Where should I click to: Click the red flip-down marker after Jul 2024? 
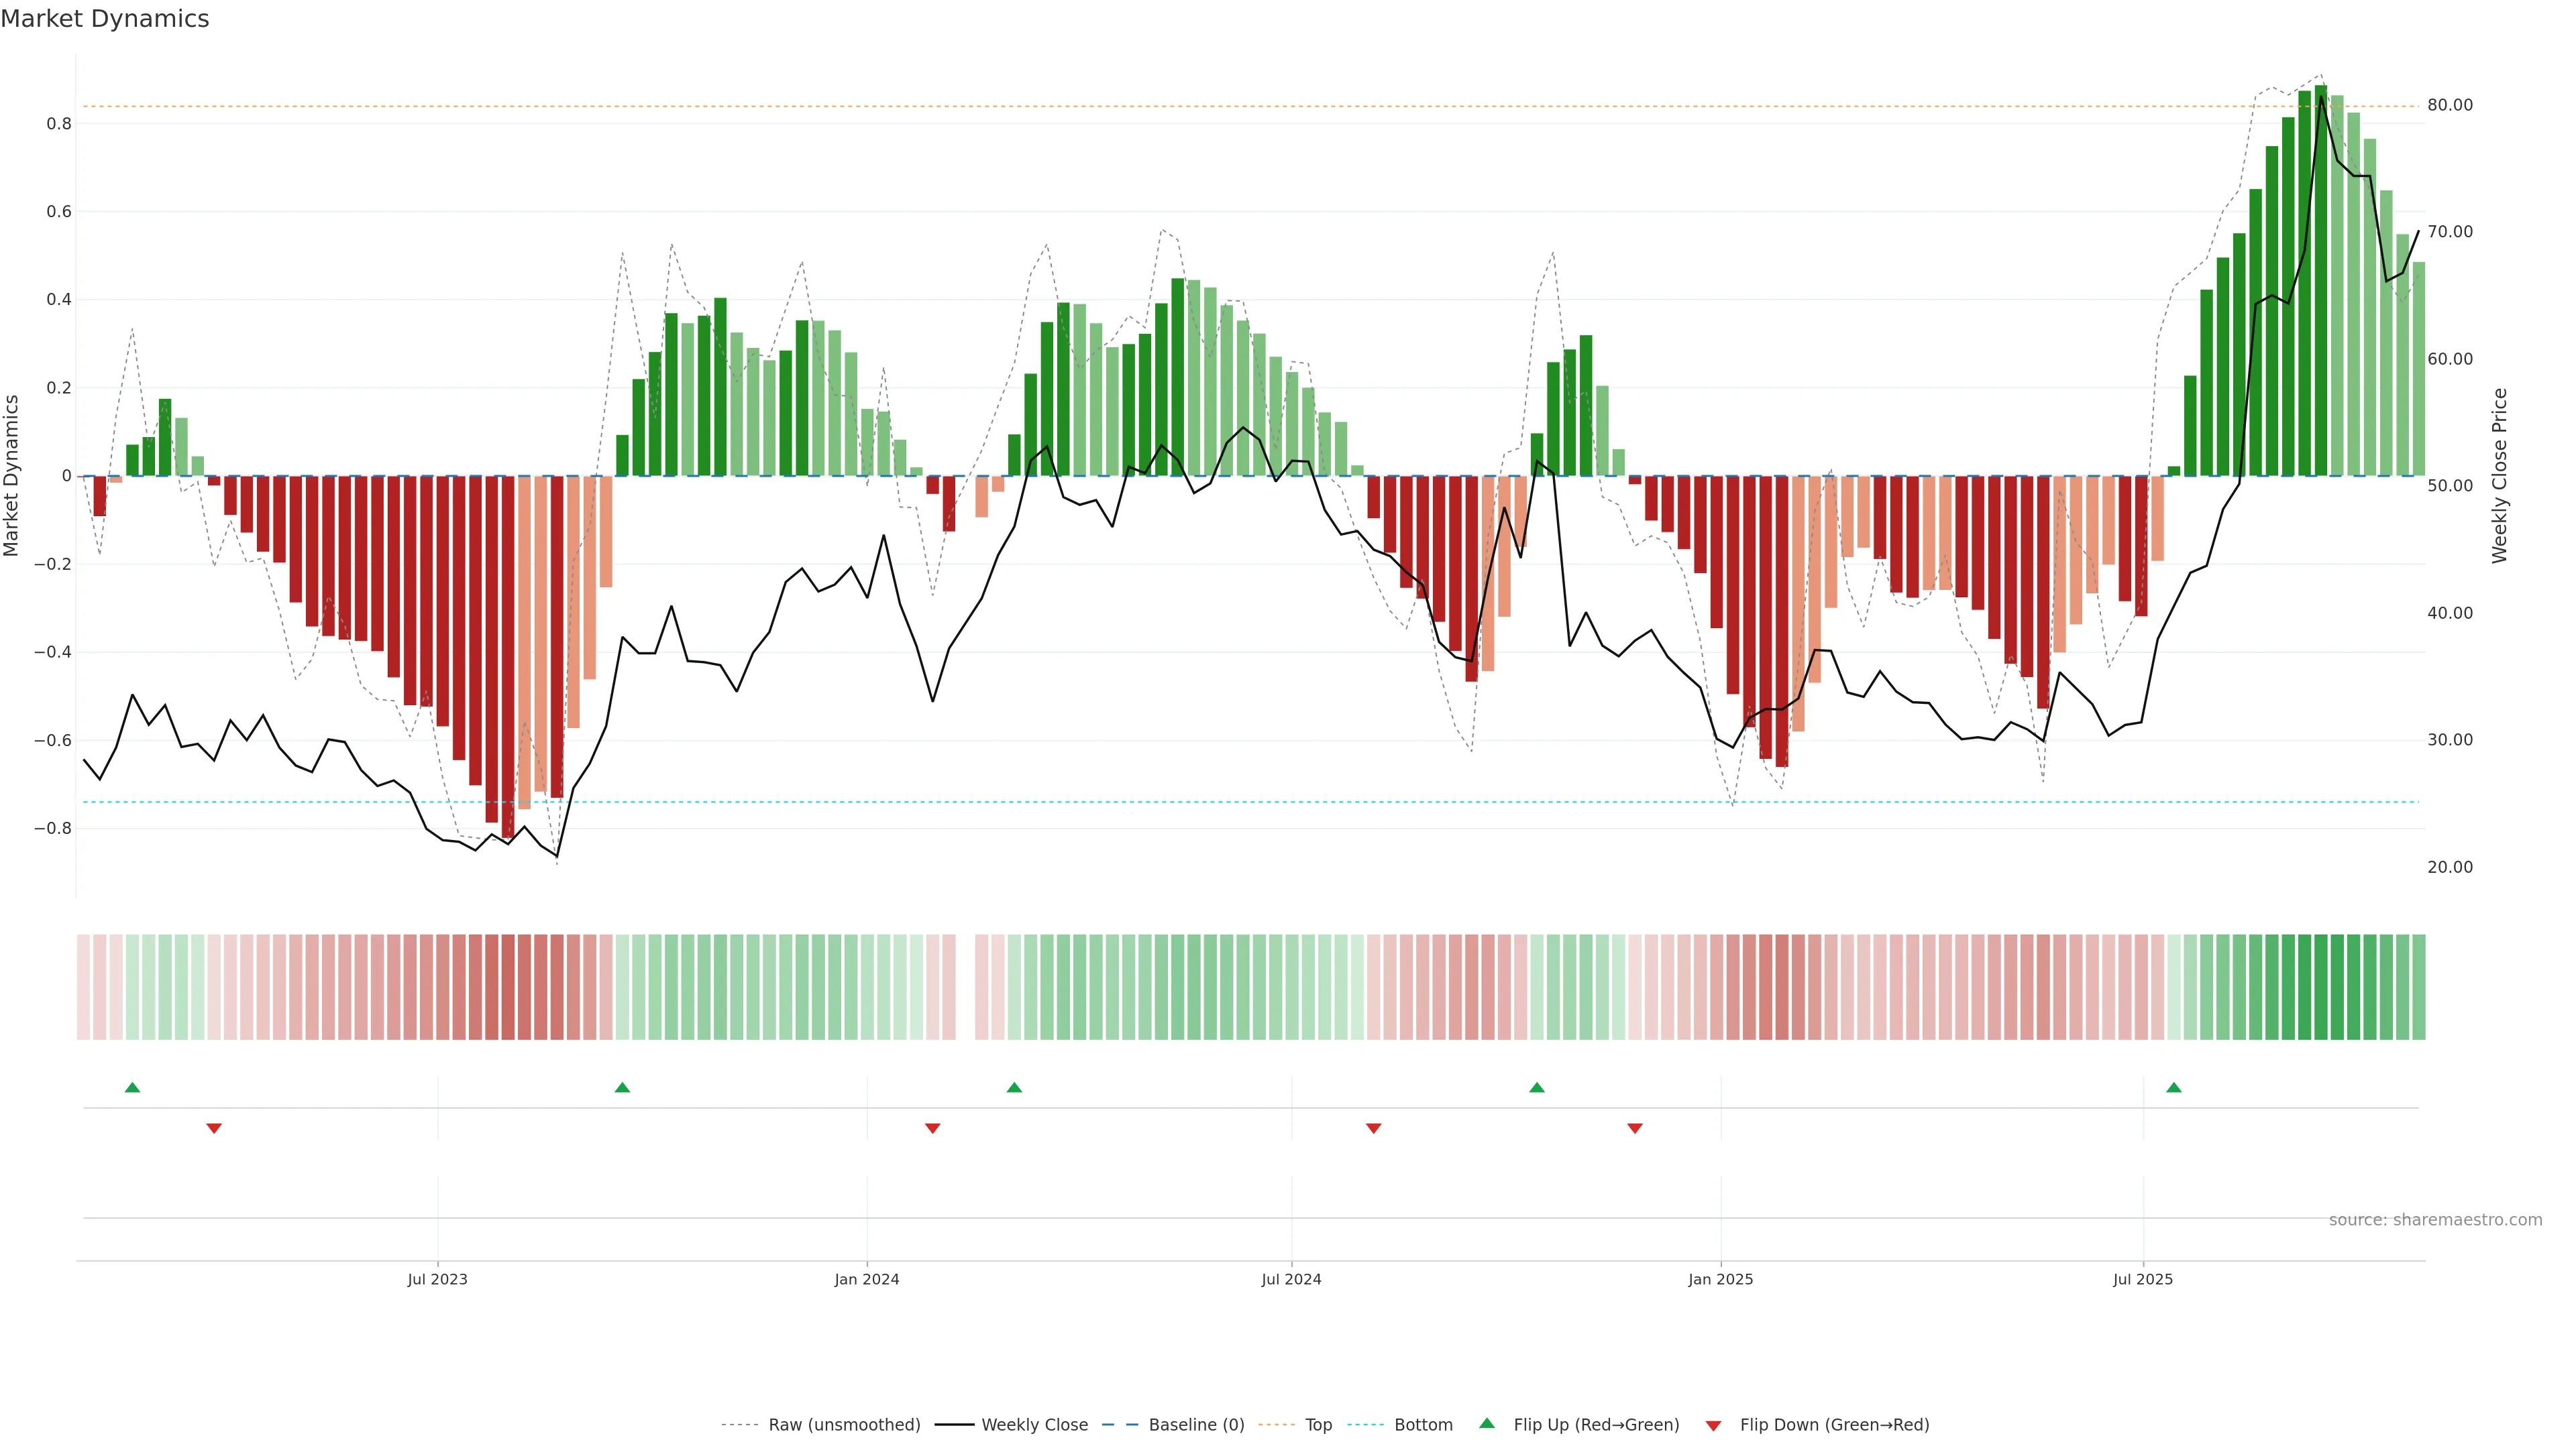(1373, 1128)
